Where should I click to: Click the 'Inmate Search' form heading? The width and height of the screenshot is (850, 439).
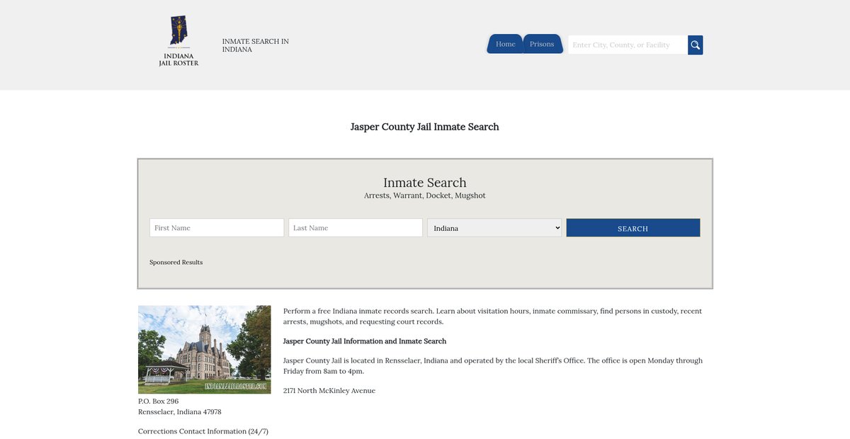pos(424,183)
